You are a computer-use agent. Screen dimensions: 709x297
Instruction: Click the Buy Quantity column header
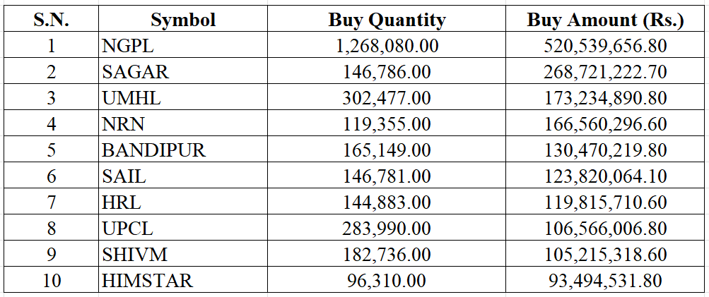(x=387, y=20)
